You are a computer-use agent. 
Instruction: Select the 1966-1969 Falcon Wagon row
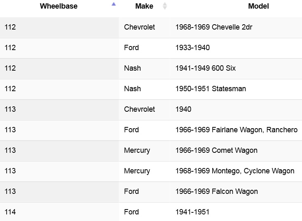pos(151,192)
